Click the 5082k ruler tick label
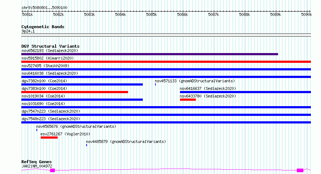321x174 pixels. 58,14
